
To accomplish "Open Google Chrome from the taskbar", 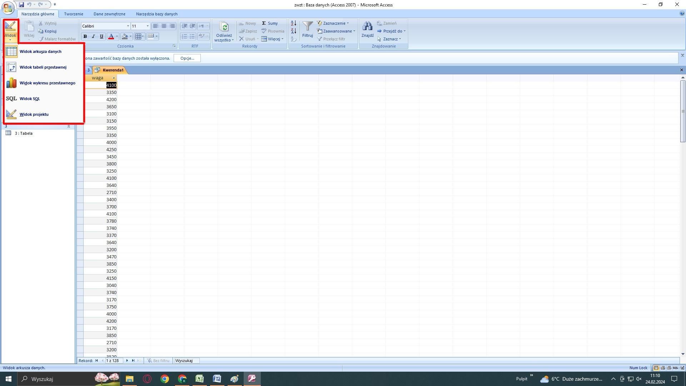I will pyautogui.click(x=164, y=379).
